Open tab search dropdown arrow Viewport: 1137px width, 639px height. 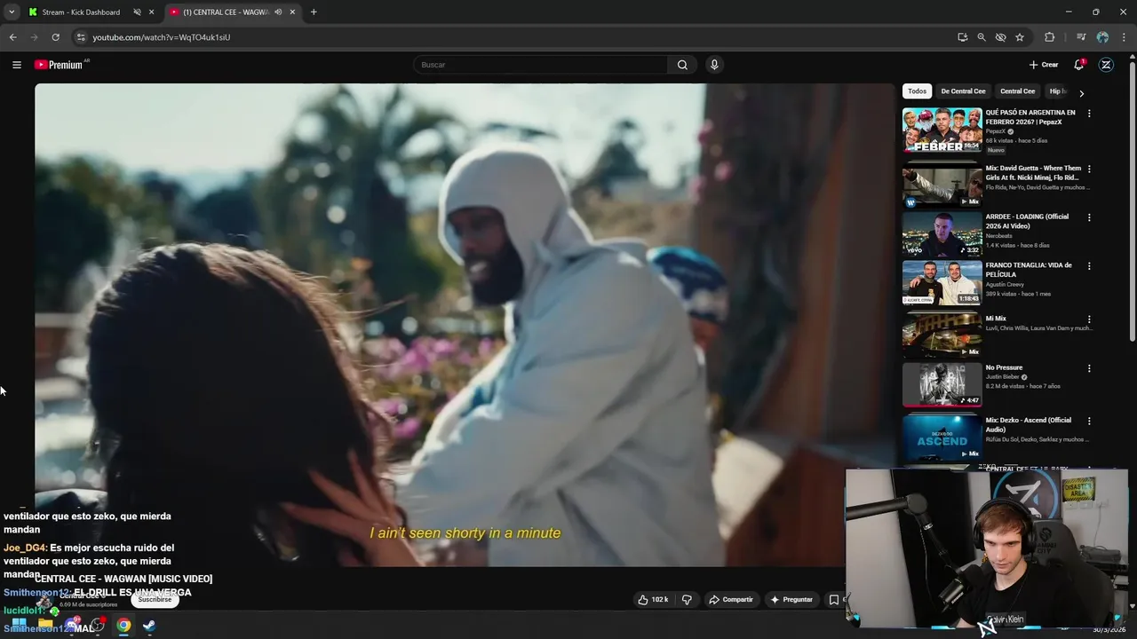pos(11,12)
